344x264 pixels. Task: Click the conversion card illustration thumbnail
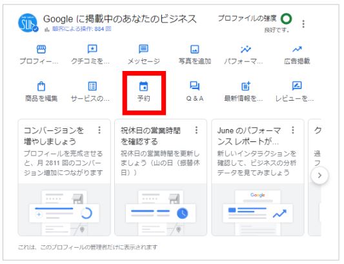[65, 210]
